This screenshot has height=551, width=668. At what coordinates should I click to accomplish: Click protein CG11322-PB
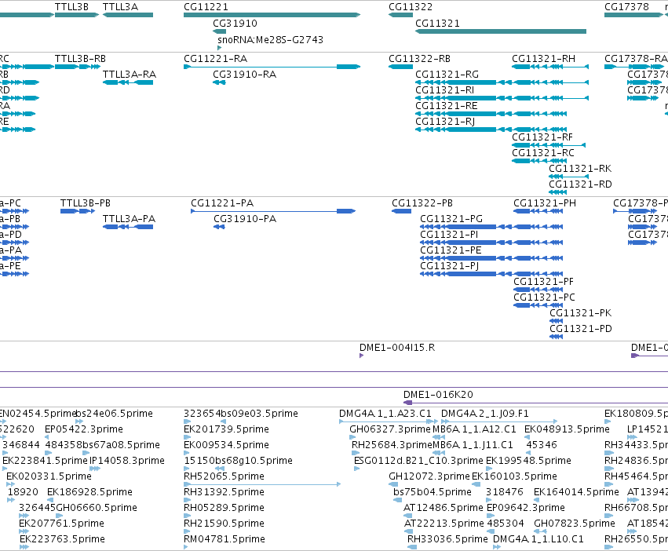point(422,203)
